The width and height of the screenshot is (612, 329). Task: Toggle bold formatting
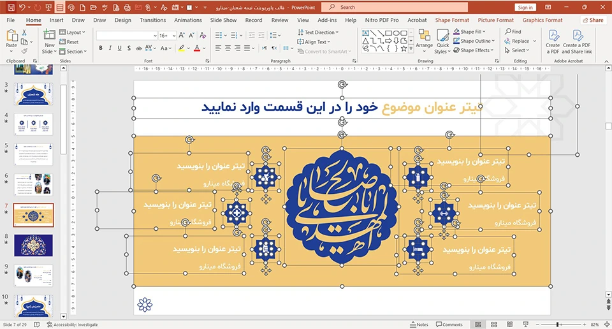pyautogui.click(x=101, y=48)
